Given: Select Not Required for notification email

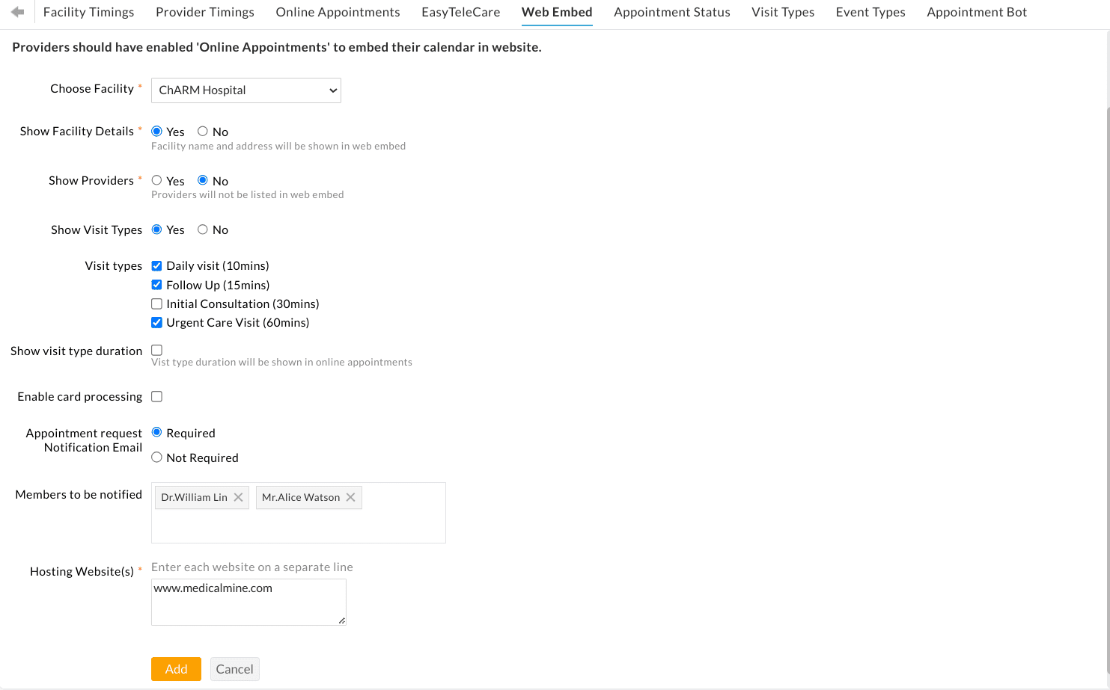Looking at the screenshot, I should coord(156,457).
